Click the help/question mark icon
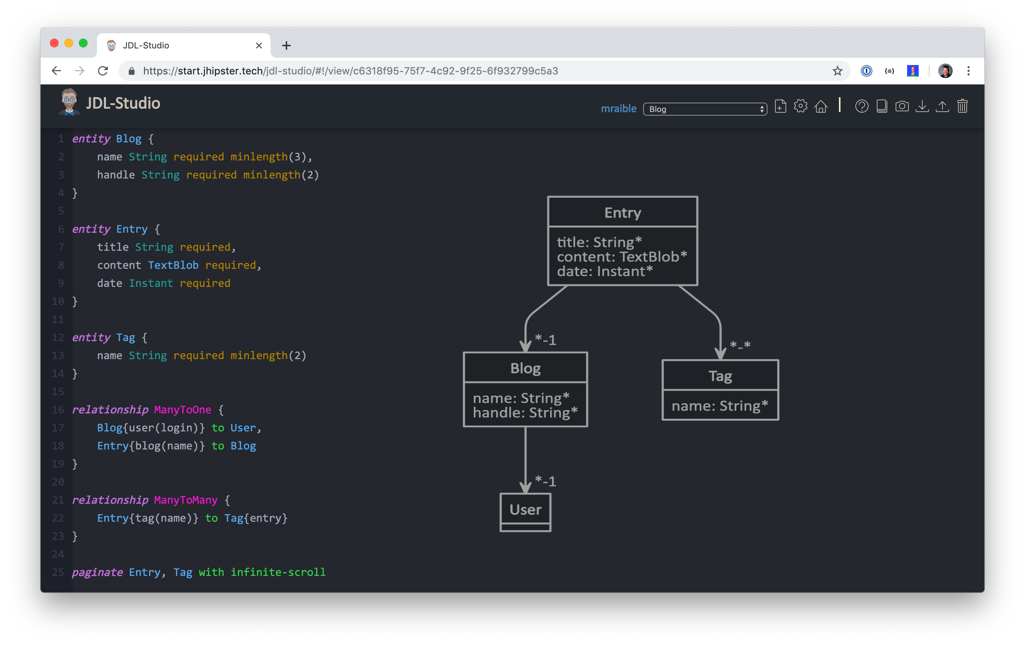The image size is (1025, 646). click(x=860, y=107)
